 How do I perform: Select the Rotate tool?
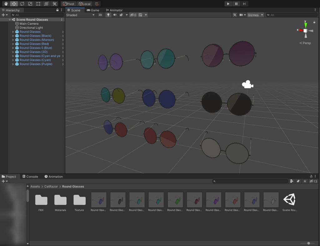[x=22, y=4]
